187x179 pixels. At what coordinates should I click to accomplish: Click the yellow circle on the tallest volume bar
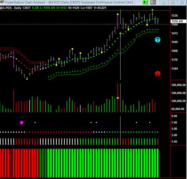point(118,98)
